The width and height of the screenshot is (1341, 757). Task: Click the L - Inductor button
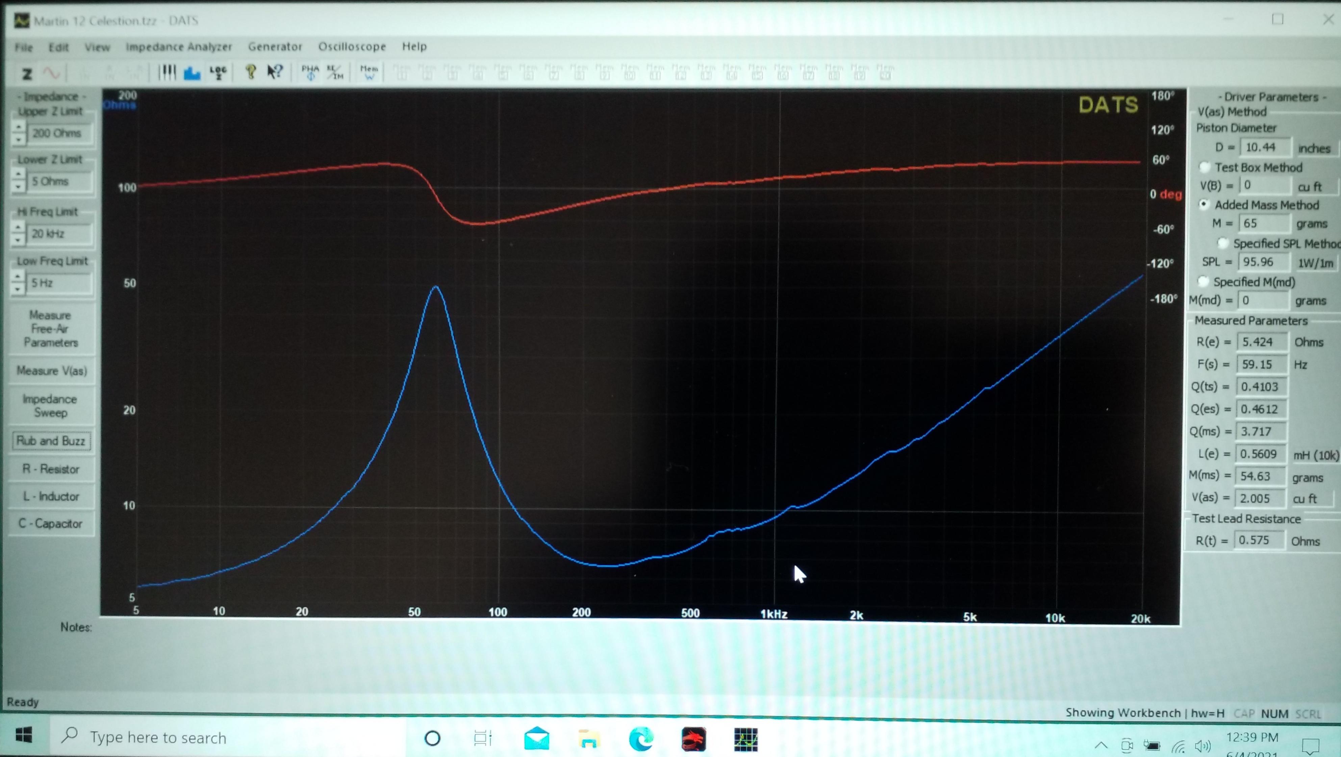pos(51,496)
